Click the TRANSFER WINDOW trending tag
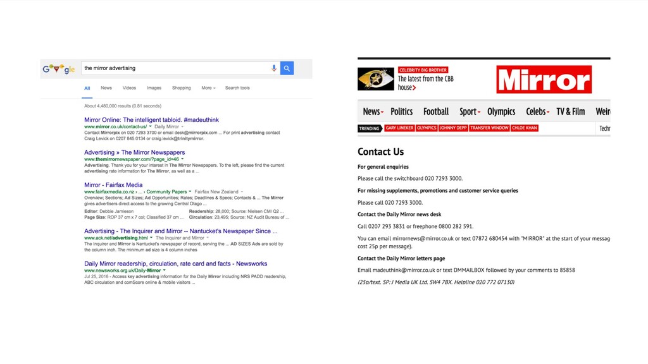The width and height of the screenshot is (648, 364). pos(489,128)
